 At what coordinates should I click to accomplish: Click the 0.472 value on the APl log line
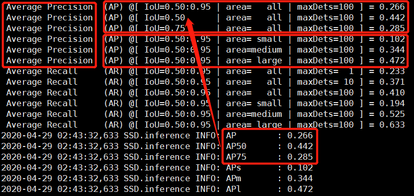300,189
